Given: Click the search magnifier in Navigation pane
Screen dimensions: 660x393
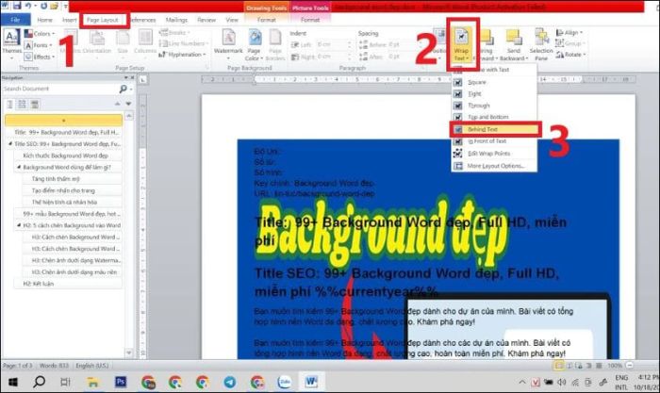Looking at the screenshot, I should tap(123, 89).
